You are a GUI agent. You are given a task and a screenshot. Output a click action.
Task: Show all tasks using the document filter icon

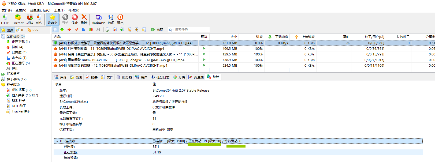(55, 30)
